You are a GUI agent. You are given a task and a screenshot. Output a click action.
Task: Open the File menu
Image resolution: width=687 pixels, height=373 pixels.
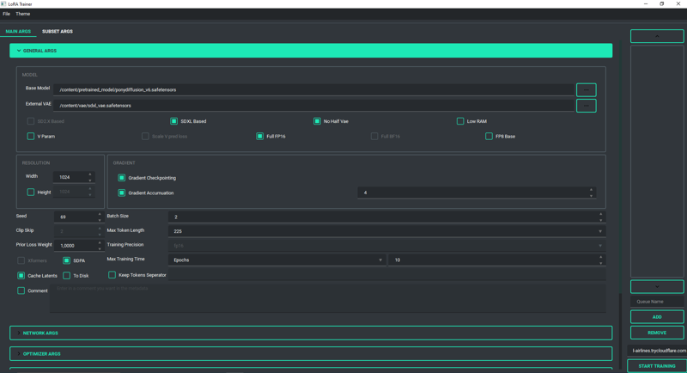click(x=7, y=14)
